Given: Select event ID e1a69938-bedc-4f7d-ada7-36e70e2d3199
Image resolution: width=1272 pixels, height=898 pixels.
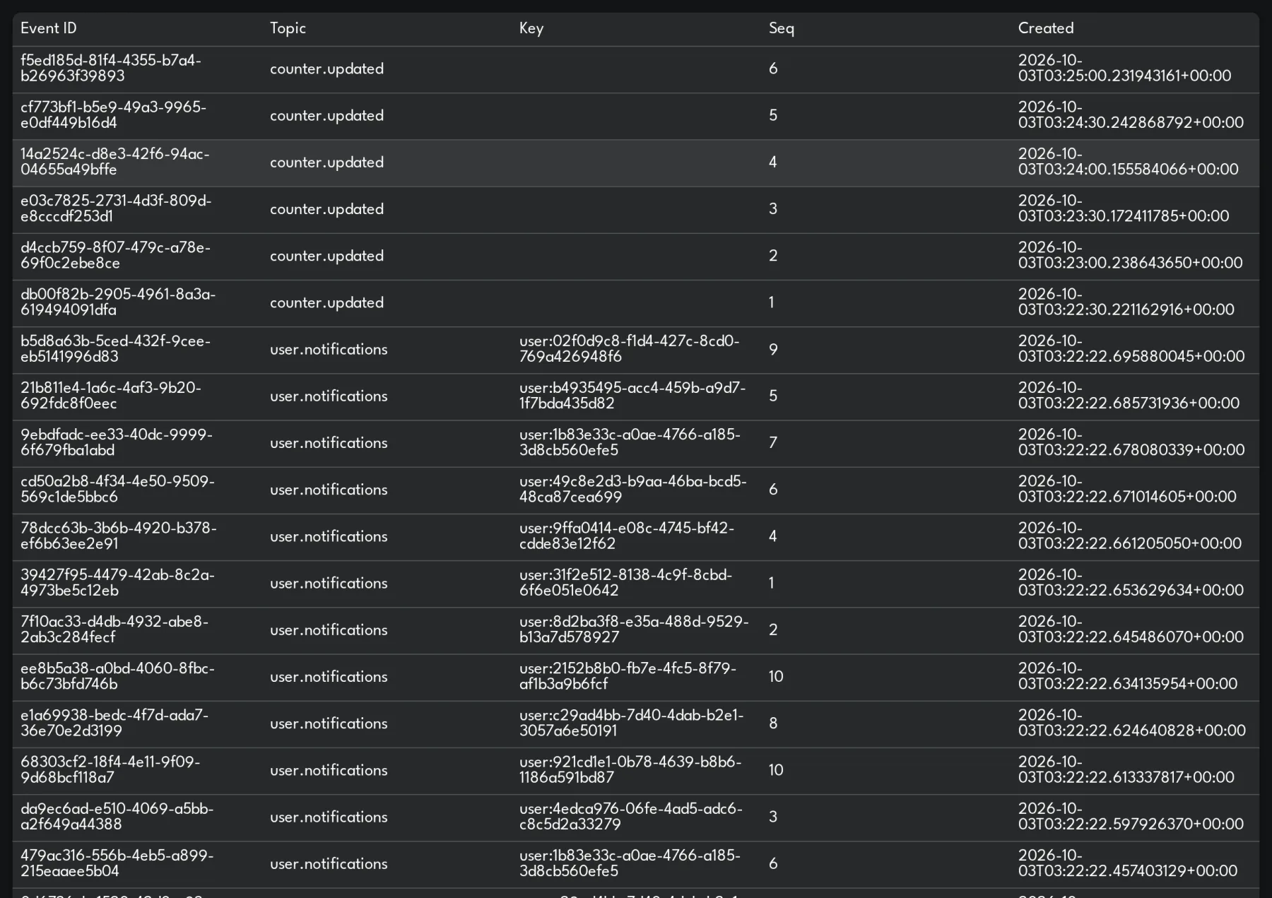Looking at the screenshot, I should (x=114, y=723).
